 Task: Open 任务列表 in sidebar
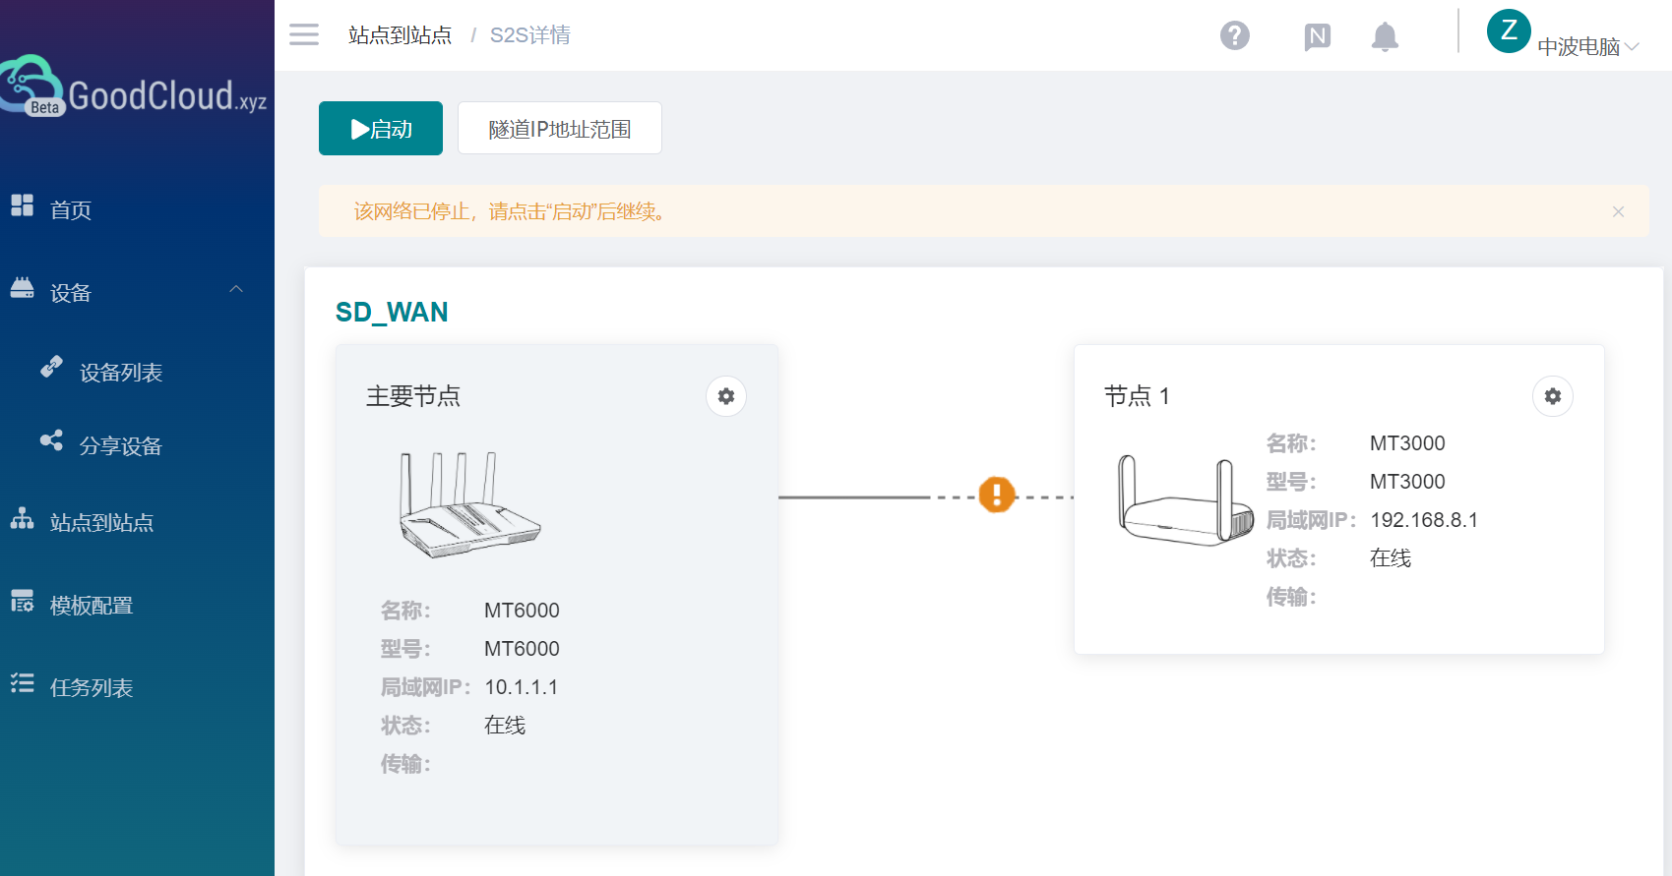point(92,688)
